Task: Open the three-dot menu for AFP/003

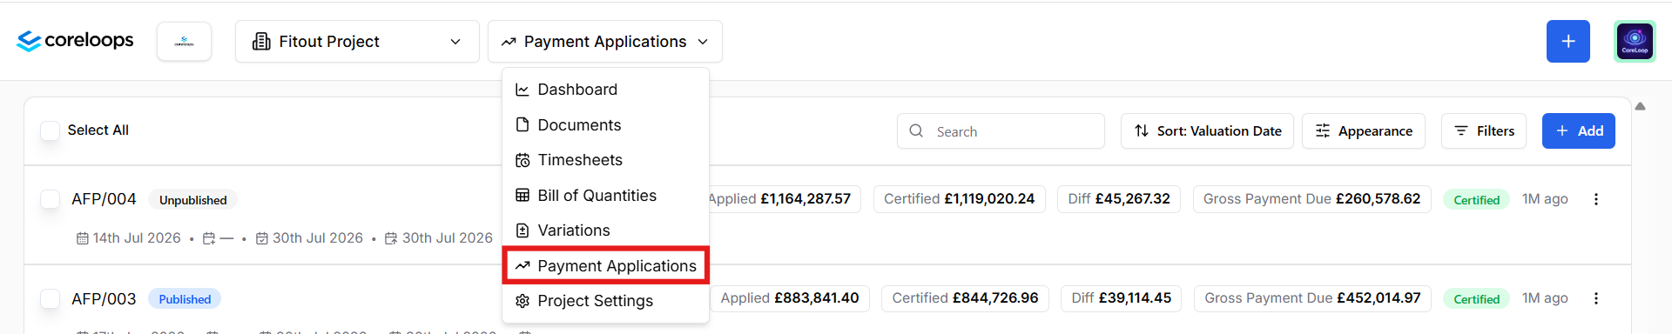Action: pyautogui.click(x=1596, y=298)
